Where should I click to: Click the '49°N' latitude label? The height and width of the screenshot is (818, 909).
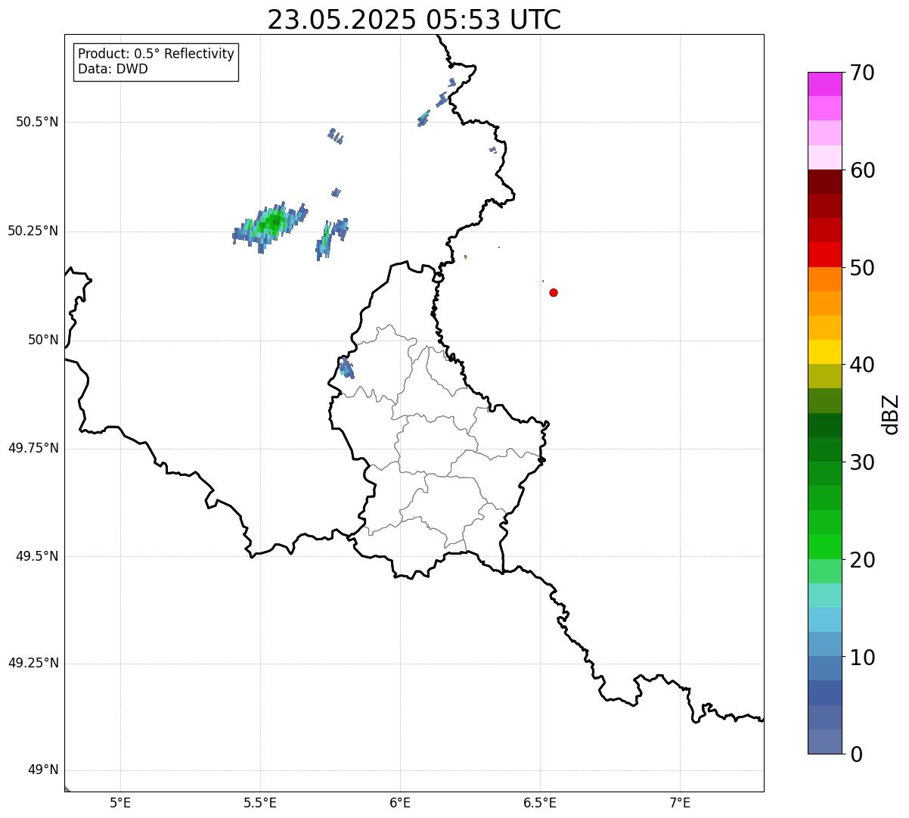(x=43, y=770)
